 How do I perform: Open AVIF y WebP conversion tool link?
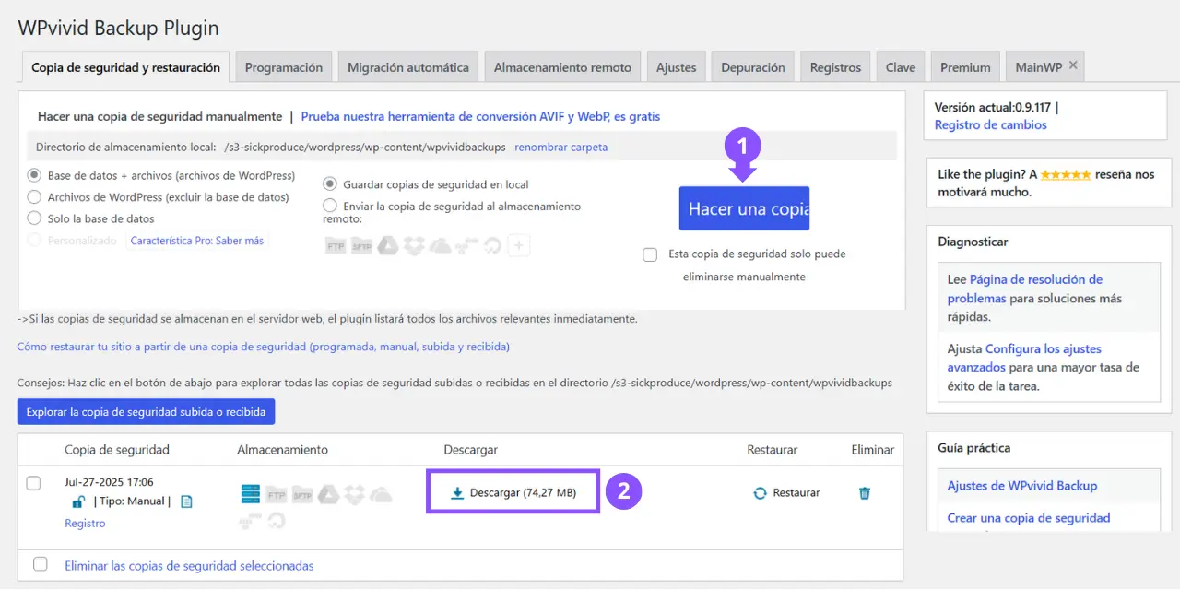click(x=480, y=117)
